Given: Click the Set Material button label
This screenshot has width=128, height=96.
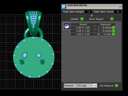Looking at the screenshot, I should [107, 86].
